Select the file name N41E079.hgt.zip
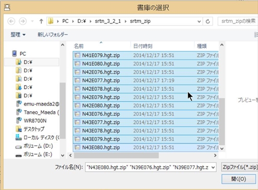Viewport: 258px width, 190px height. [101, 55]
